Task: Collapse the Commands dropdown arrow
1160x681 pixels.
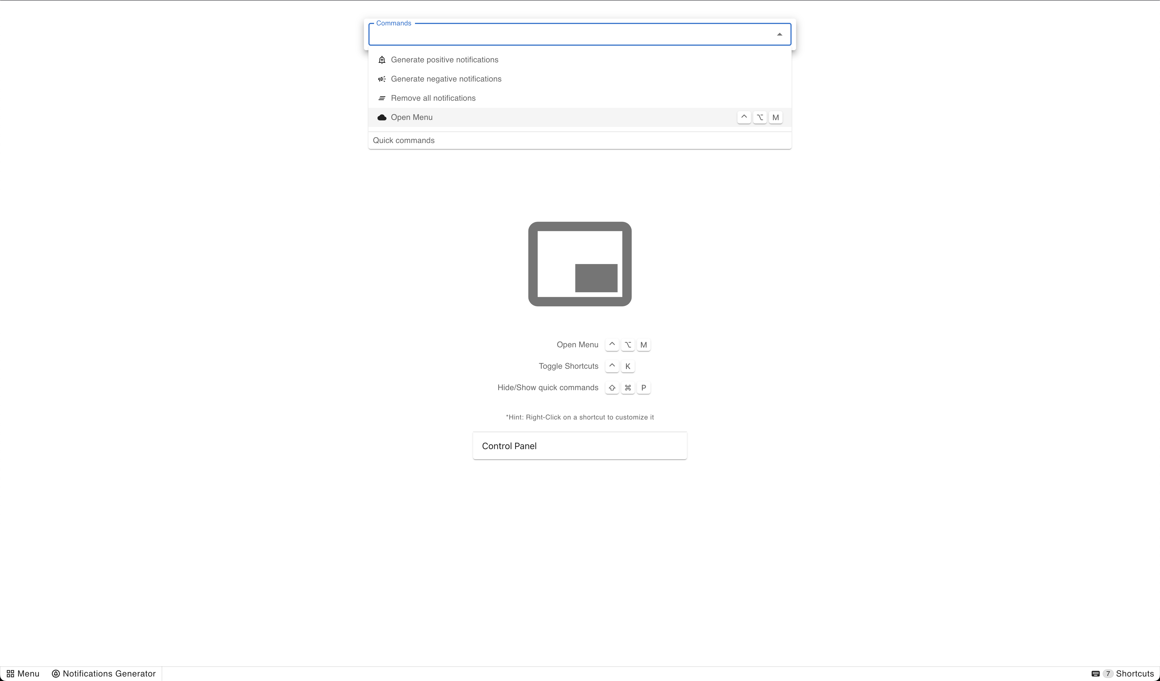Action: (x=779, y=34)
